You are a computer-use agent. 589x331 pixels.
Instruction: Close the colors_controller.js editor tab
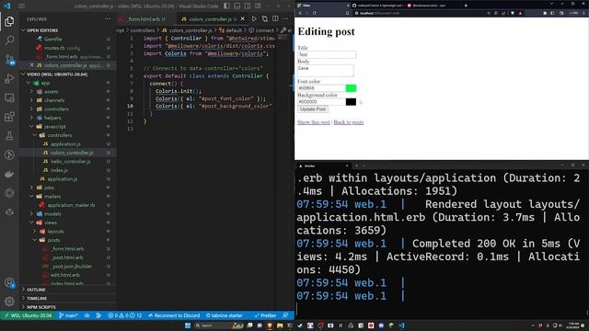[x=243, y=18]
